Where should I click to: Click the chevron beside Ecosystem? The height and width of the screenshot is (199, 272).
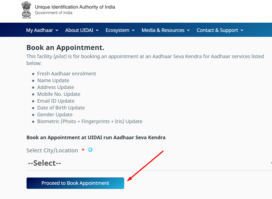pyautogui.click(x=133, y=30)
